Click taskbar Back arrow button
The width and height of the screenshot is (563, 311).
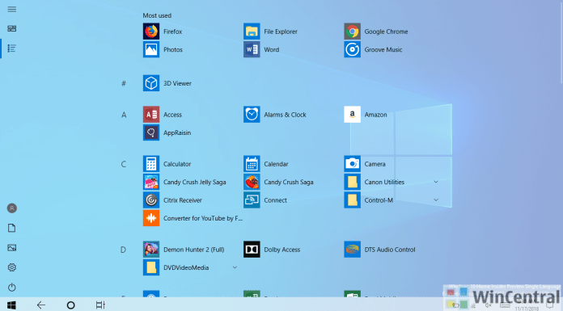41,305
